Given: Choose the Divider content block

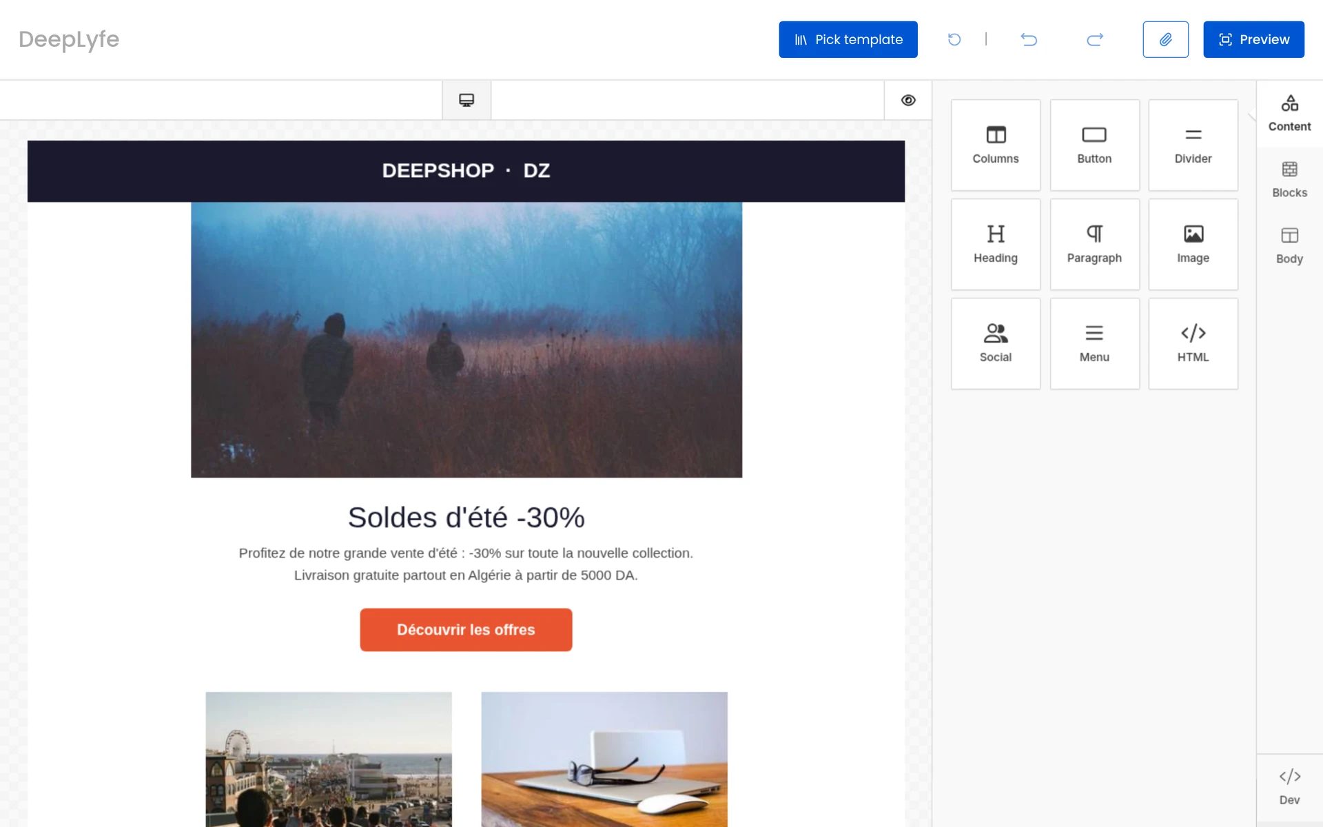Looking at the screenshot, I should [x=1193, y=145].
